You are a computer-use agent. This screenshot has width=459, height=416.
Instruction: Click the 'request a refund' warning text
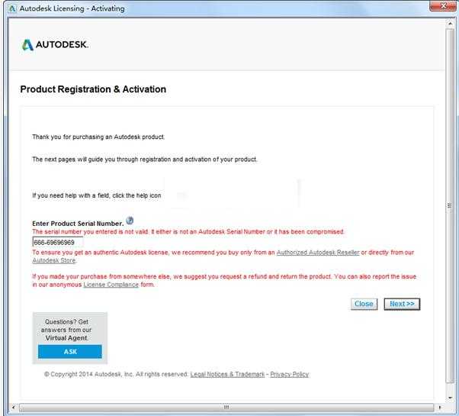[x=224, y=280]
